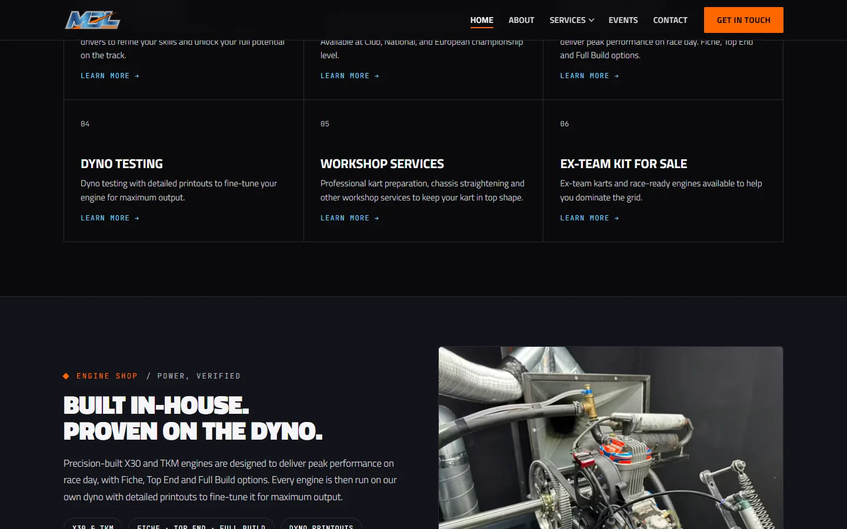Open the Home navigation item

[x=482, y=20]
